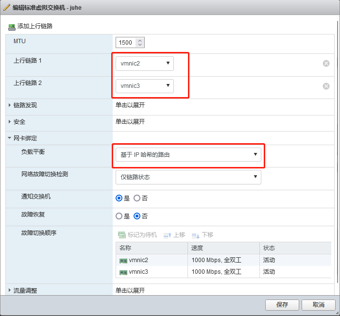Click the Move down (下移) icon
Image resolution: width=340 pixels, height=316 pixels.
(x=195, y=235)
